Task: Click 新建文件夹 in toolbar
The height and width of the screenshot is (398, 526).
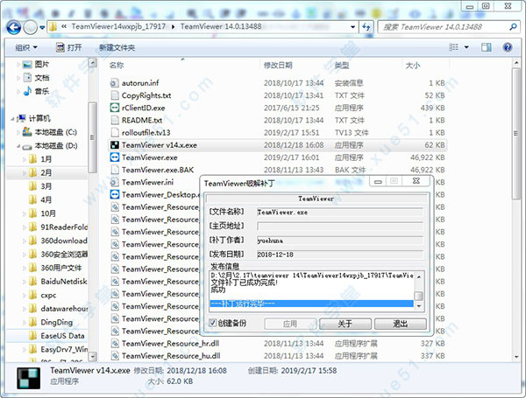Action: tap(117, 48)
